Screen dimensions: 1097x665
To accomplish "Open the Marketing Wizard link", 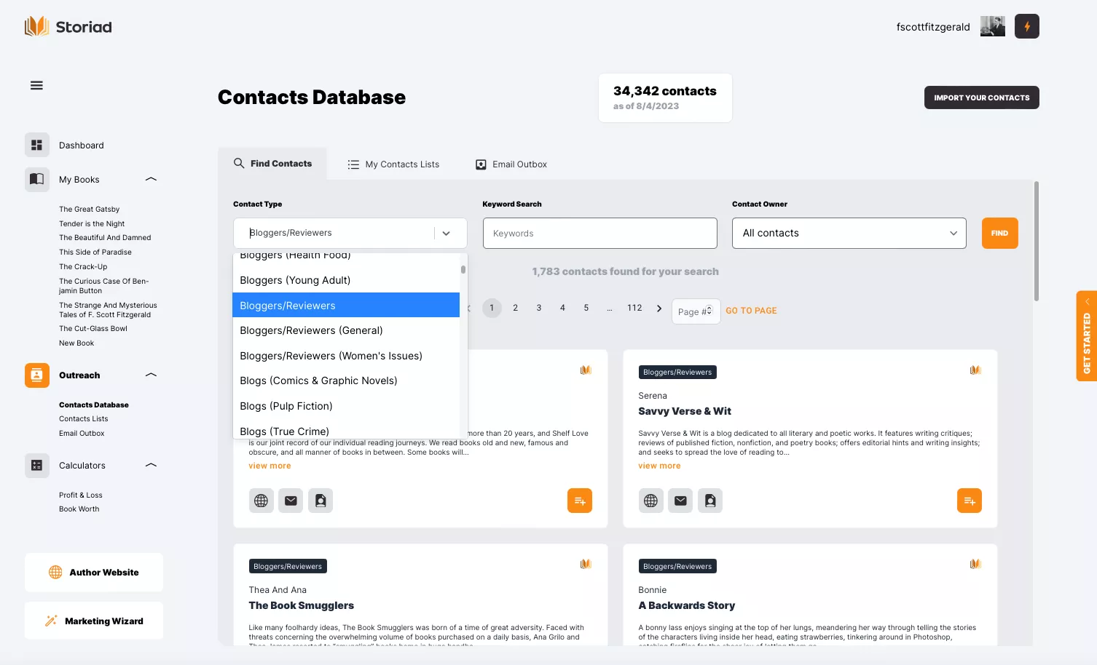I will click(94, 621).
